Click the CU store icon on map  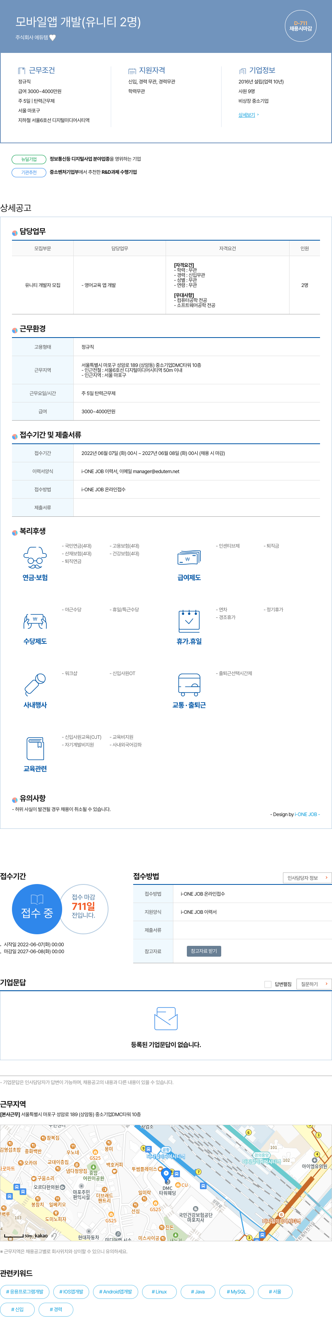pyautogui.click(x=178, y=1185)
